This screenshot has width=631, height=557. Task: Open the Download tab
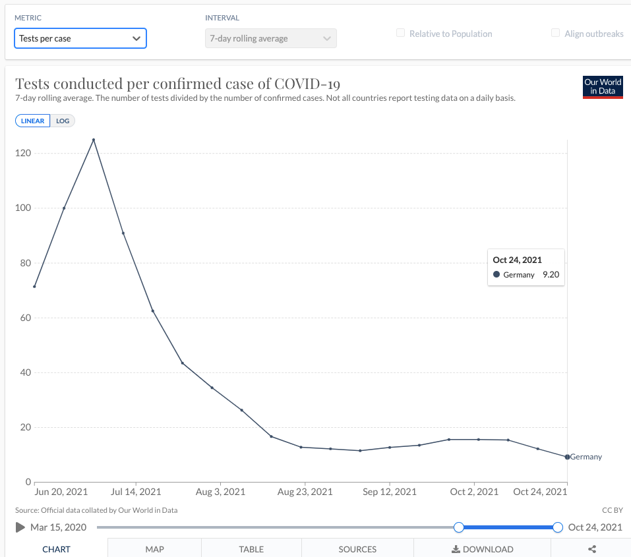click(482, 548)
